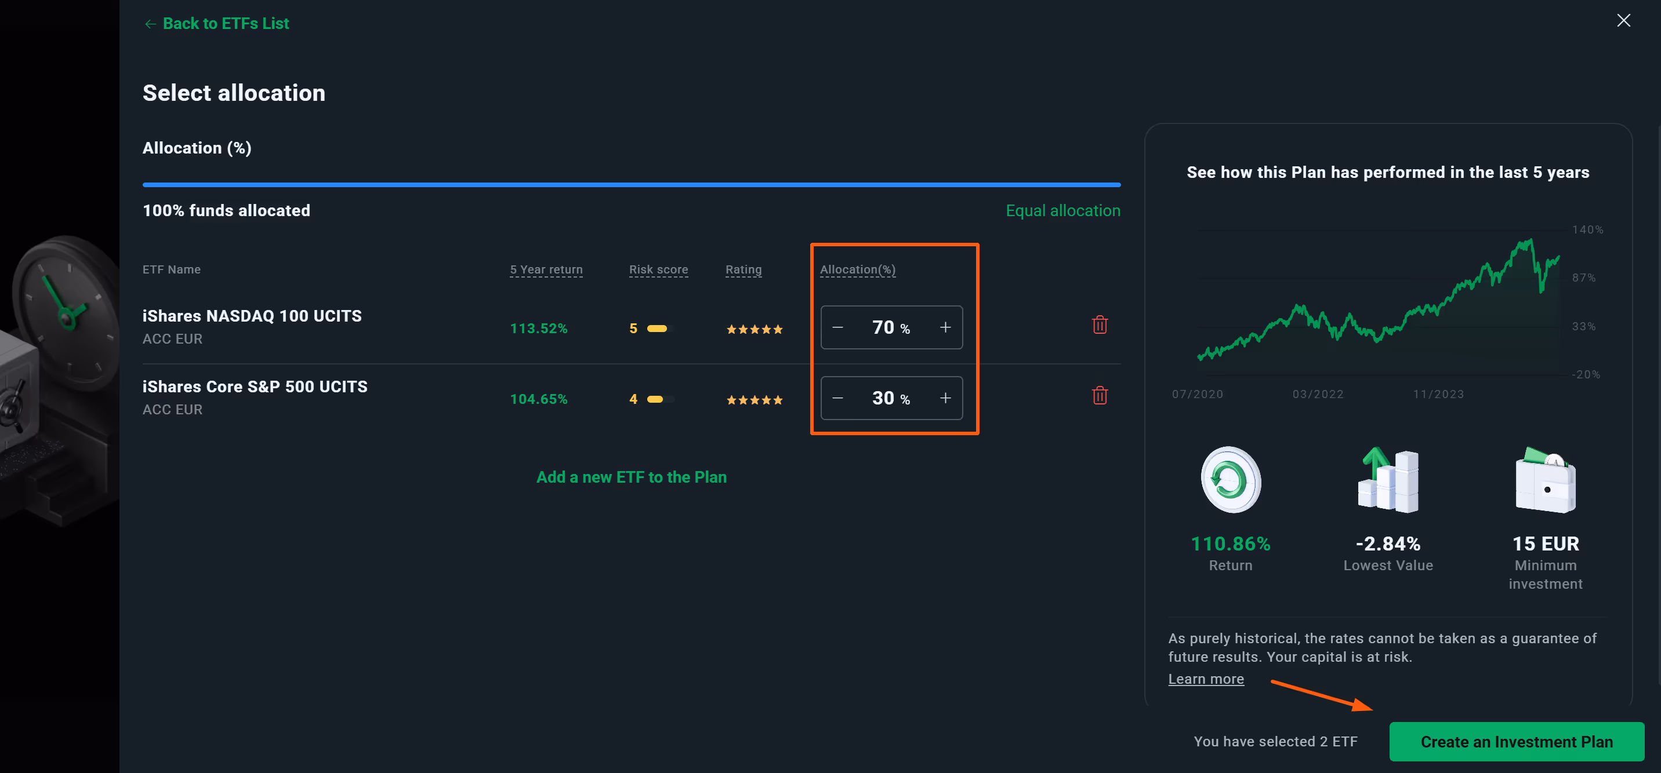Click the Allocation(%) column header
1661x773 pixels.
[858, 270]
